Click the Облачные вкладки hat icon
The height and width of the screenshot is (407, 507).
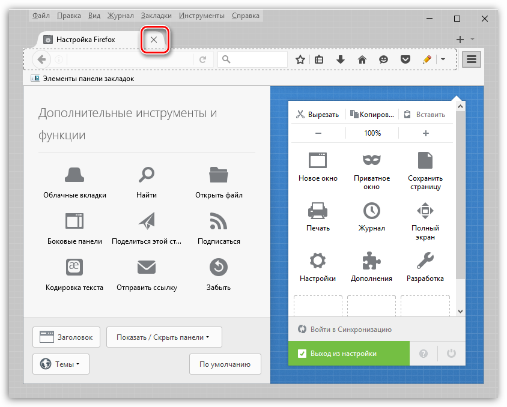click(74, 175)
